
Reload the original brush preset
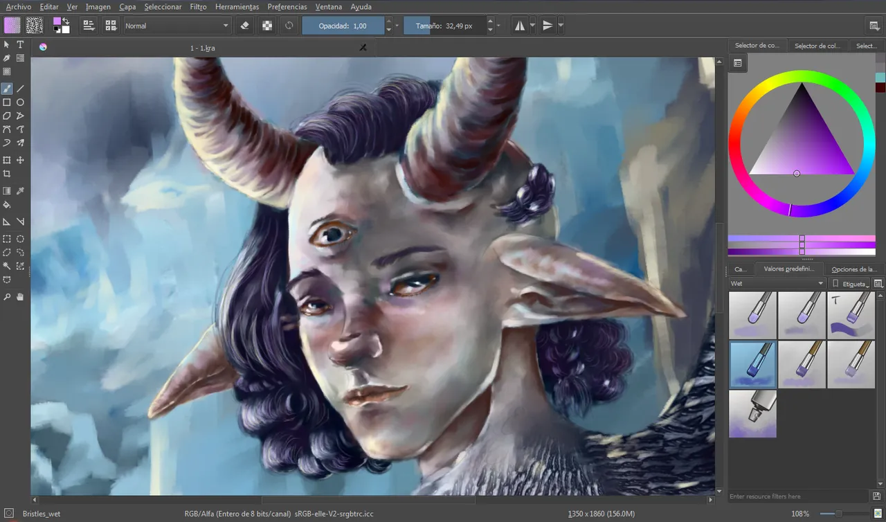[x=289, y=26]
